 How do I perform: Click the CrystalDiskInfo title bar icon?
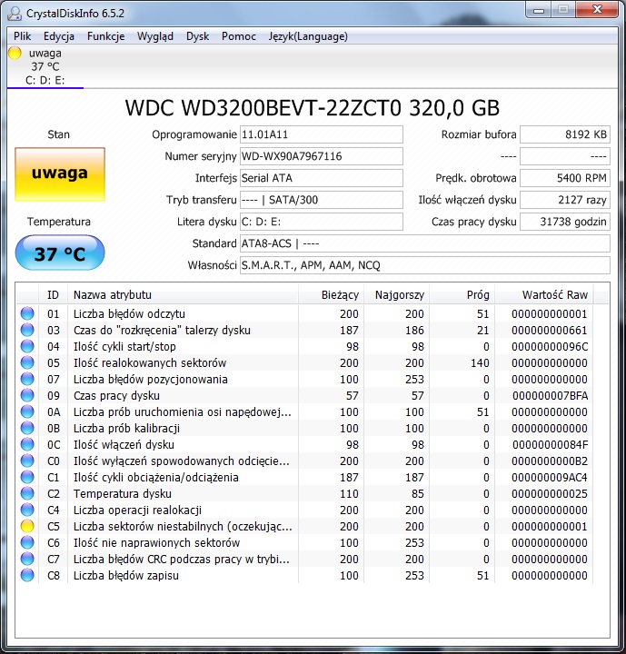[15, 14]
